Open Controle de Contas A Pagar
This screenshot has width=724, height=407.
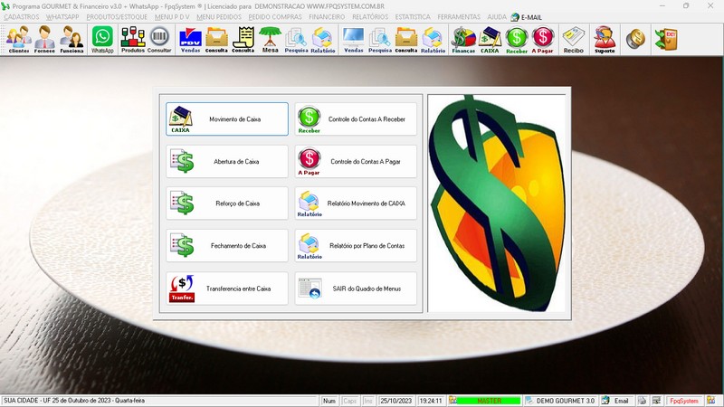pos(356,162)
